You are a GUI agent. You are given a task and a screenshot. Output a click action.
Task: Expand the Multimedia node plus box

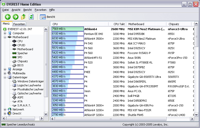[5, 73]
